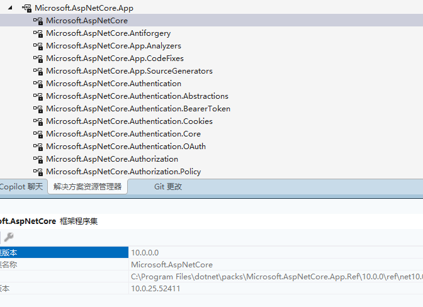Screen dimensions: 423x307
Task: Click the Authentication.OAuth assembly icon
Action: pos(38,147)
